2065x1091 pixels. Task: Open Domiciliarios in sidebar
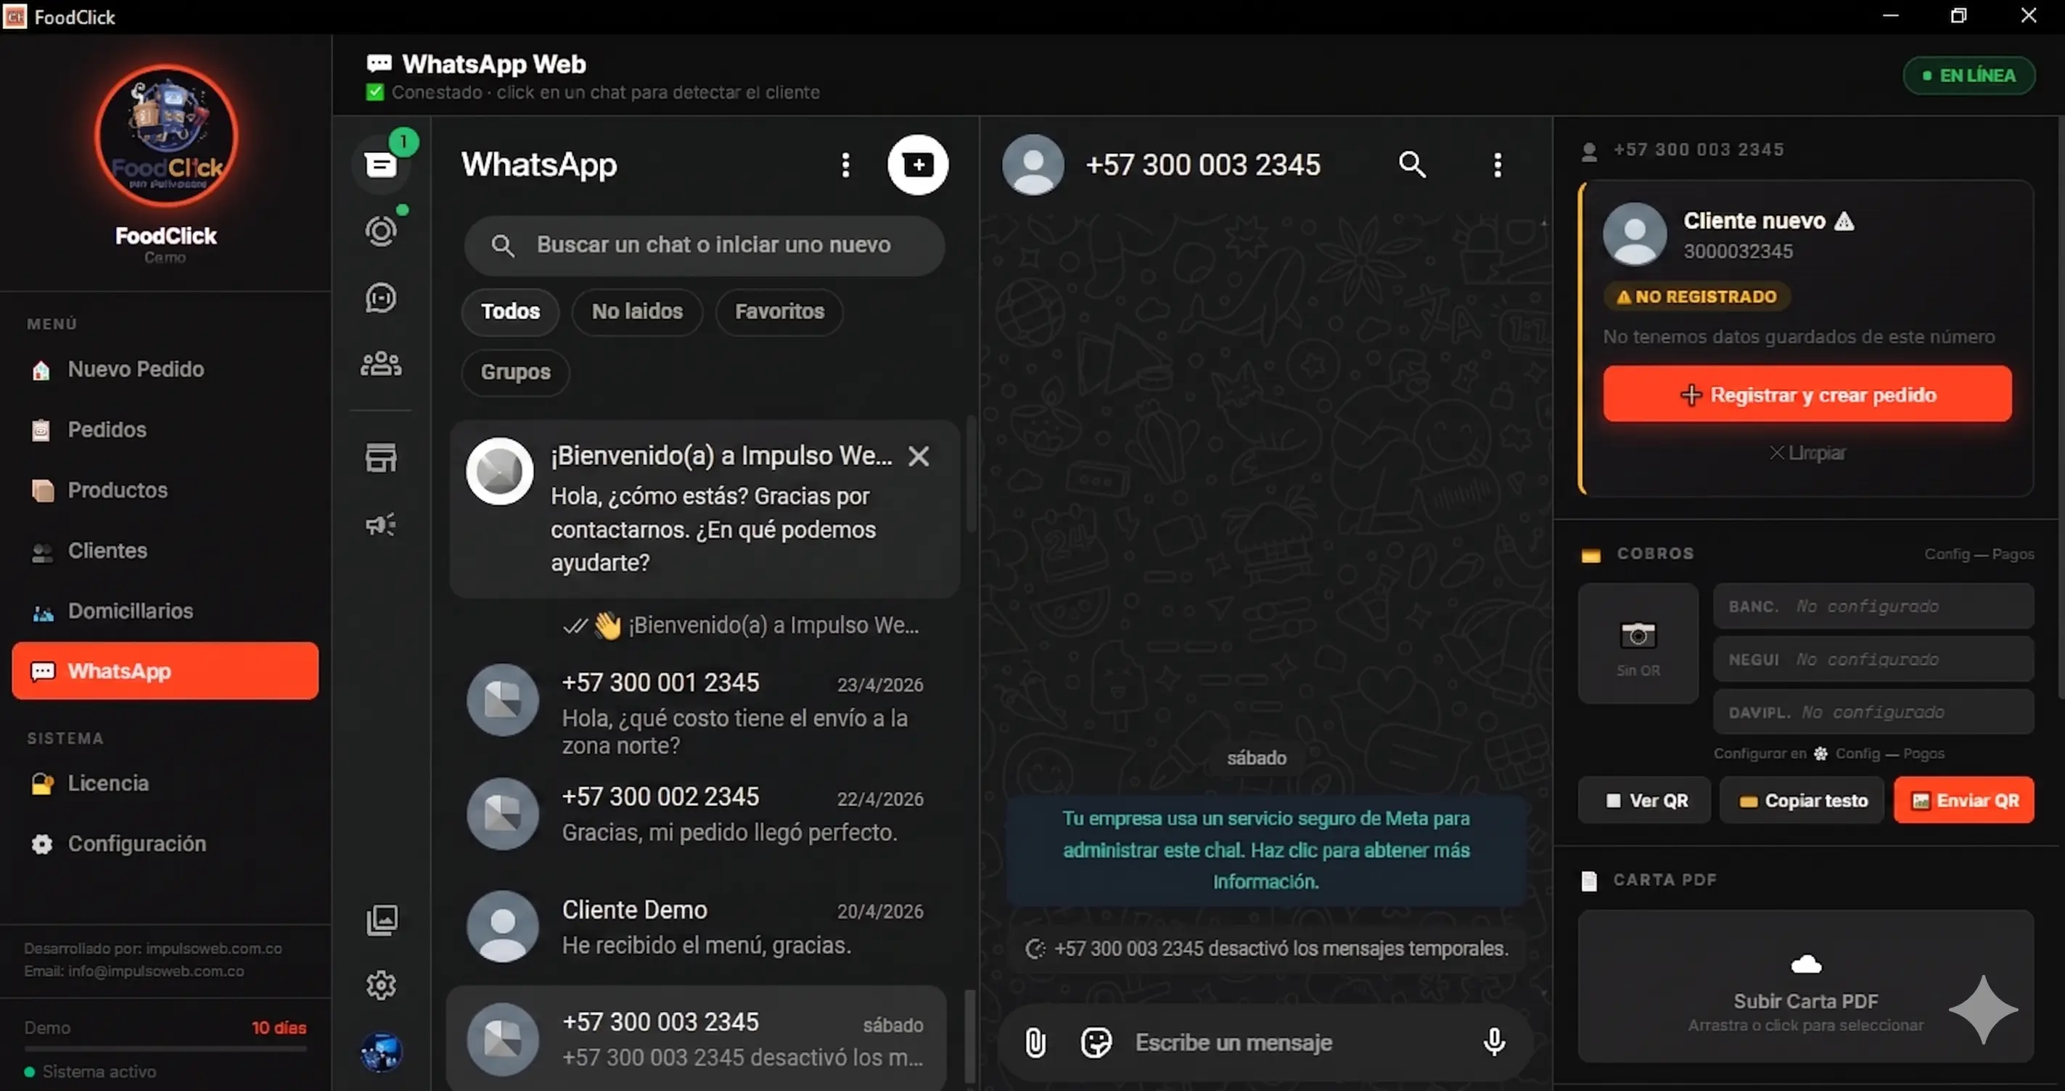coord(165,611)
